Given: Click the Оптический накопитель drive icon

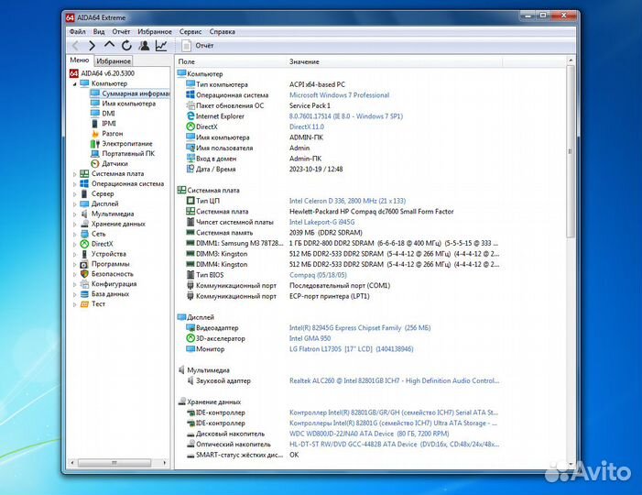Looking at the screenshot, I should point(190,444).
